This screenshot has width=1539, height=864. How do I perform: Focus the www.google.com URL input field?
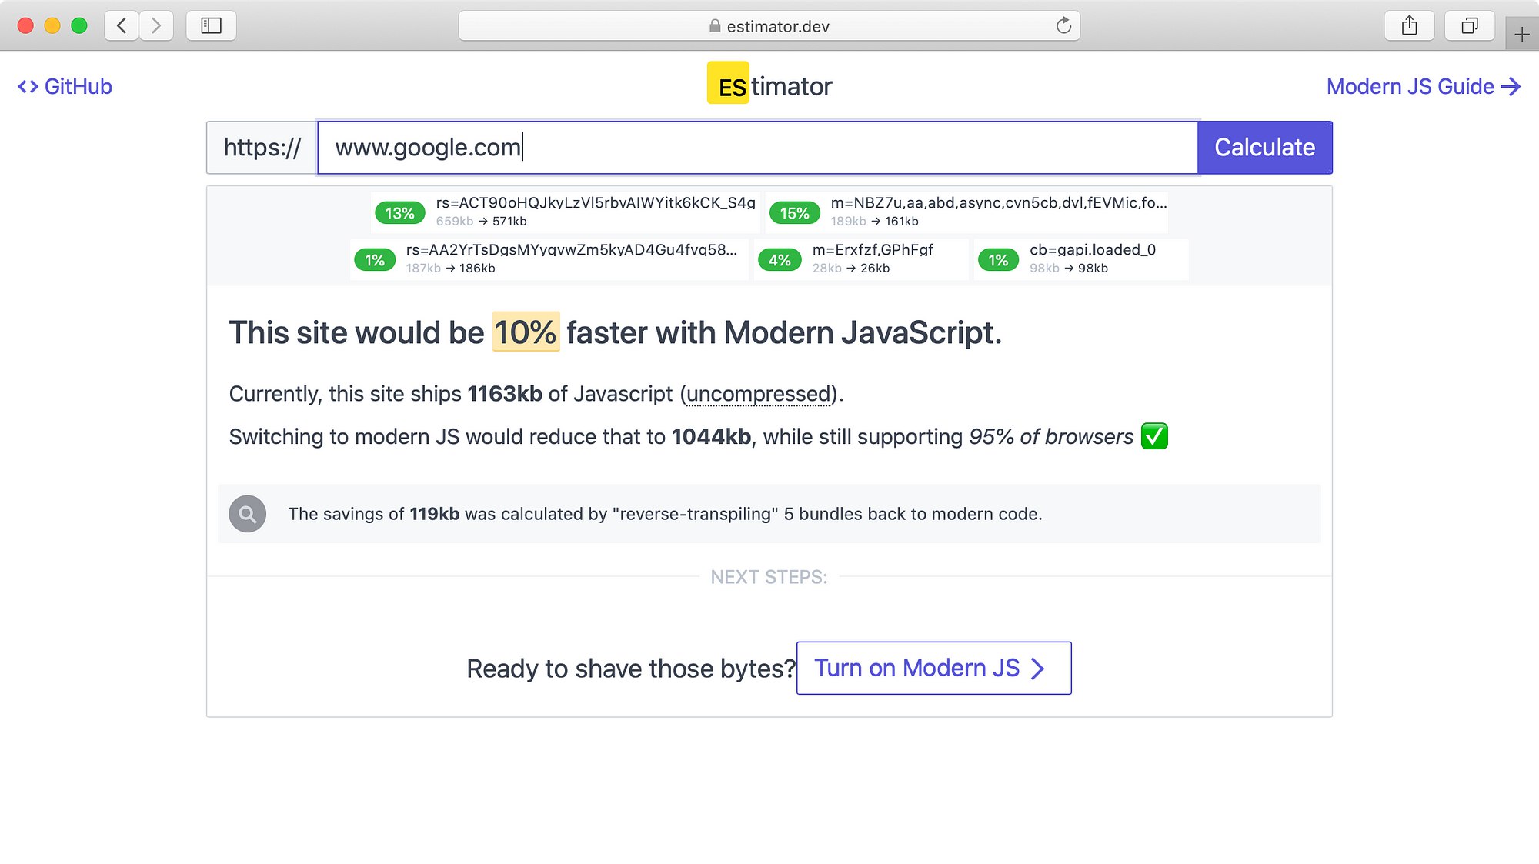pyautogui.click(x=757, y=148)
